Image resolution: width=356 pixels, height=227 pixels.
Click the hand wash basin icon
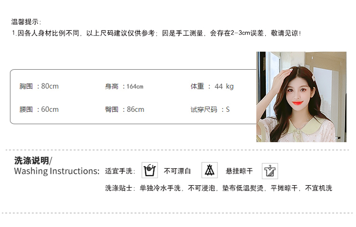[150, 170]
